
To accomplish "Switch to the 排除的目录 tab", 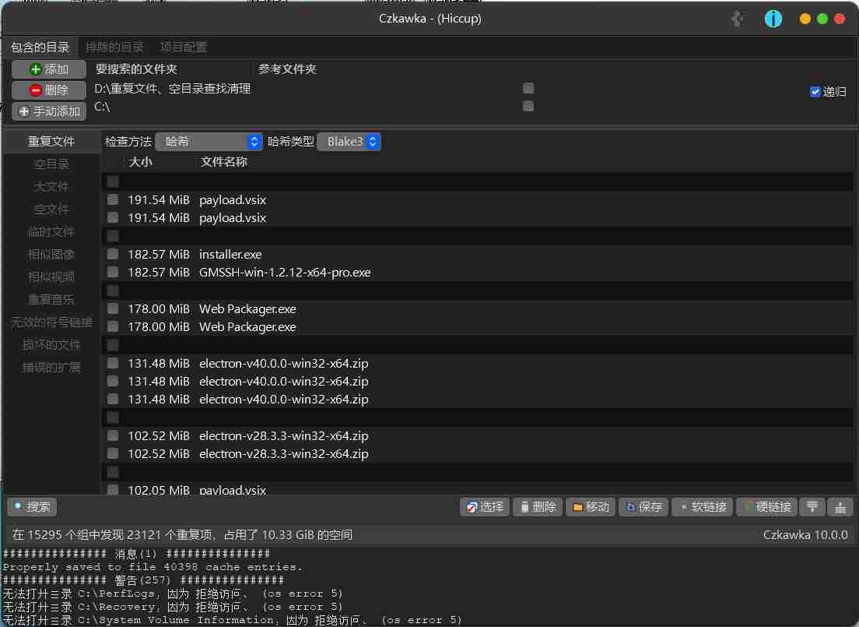I will pyautogui.click(x=114, y=47).
